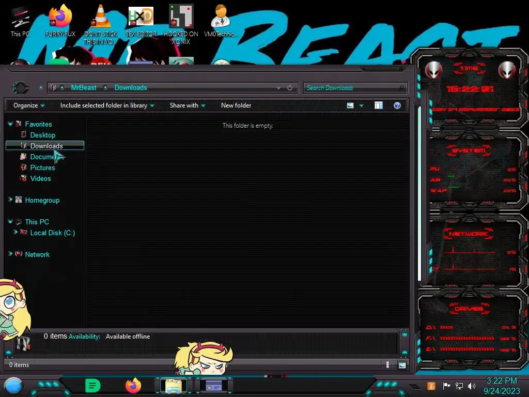Click the search magnifier icon
The image size is (529, 397).
pos(401,88)
